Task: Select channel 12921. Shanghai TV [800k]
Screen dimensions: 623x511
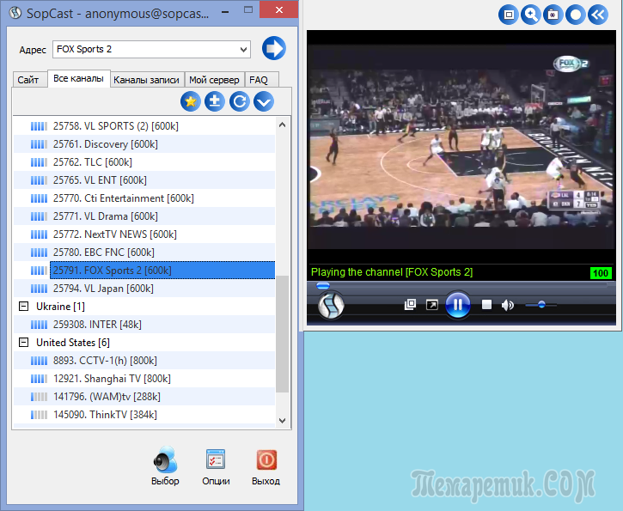Action: click(144, 379)
